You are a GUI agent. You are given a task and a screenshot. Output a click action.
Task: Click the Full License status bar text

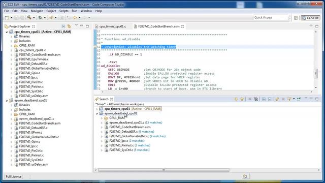pyautogui.click(x=14, y=176)
